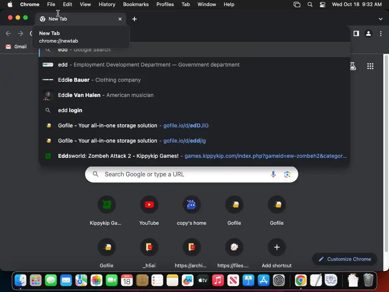The width and height of the screenshot is (389, 292).
Task: Open the View menu
Action: [85, 5]
